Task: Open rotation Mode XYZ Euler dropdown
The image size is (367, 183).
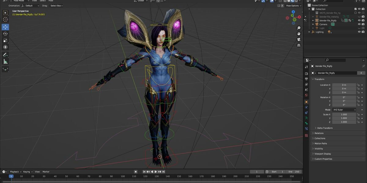Action: [344, 110]
